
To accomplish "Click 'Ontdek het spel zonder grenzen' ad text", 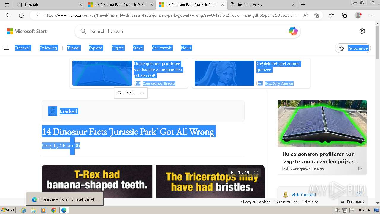I will click(278, 67).
